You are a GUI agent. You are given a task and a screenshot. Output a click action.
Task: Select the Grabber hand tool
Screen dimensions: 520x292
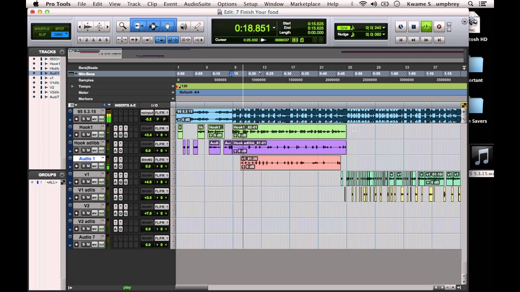pos(168,26)
